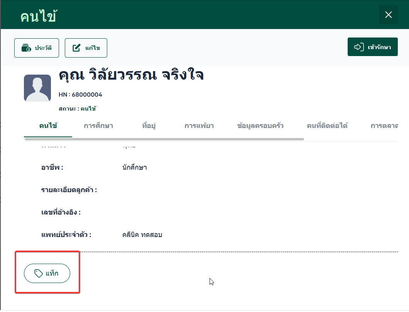Click the patient avatar picture

pos(37,88)
